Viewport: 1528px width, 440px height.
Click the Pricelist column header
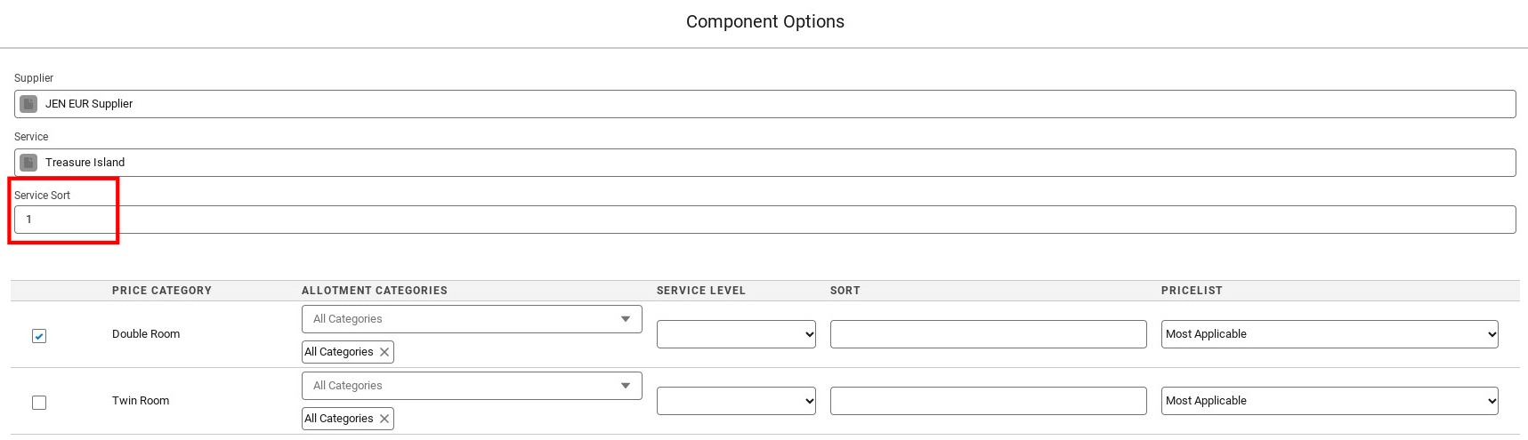1192,291
